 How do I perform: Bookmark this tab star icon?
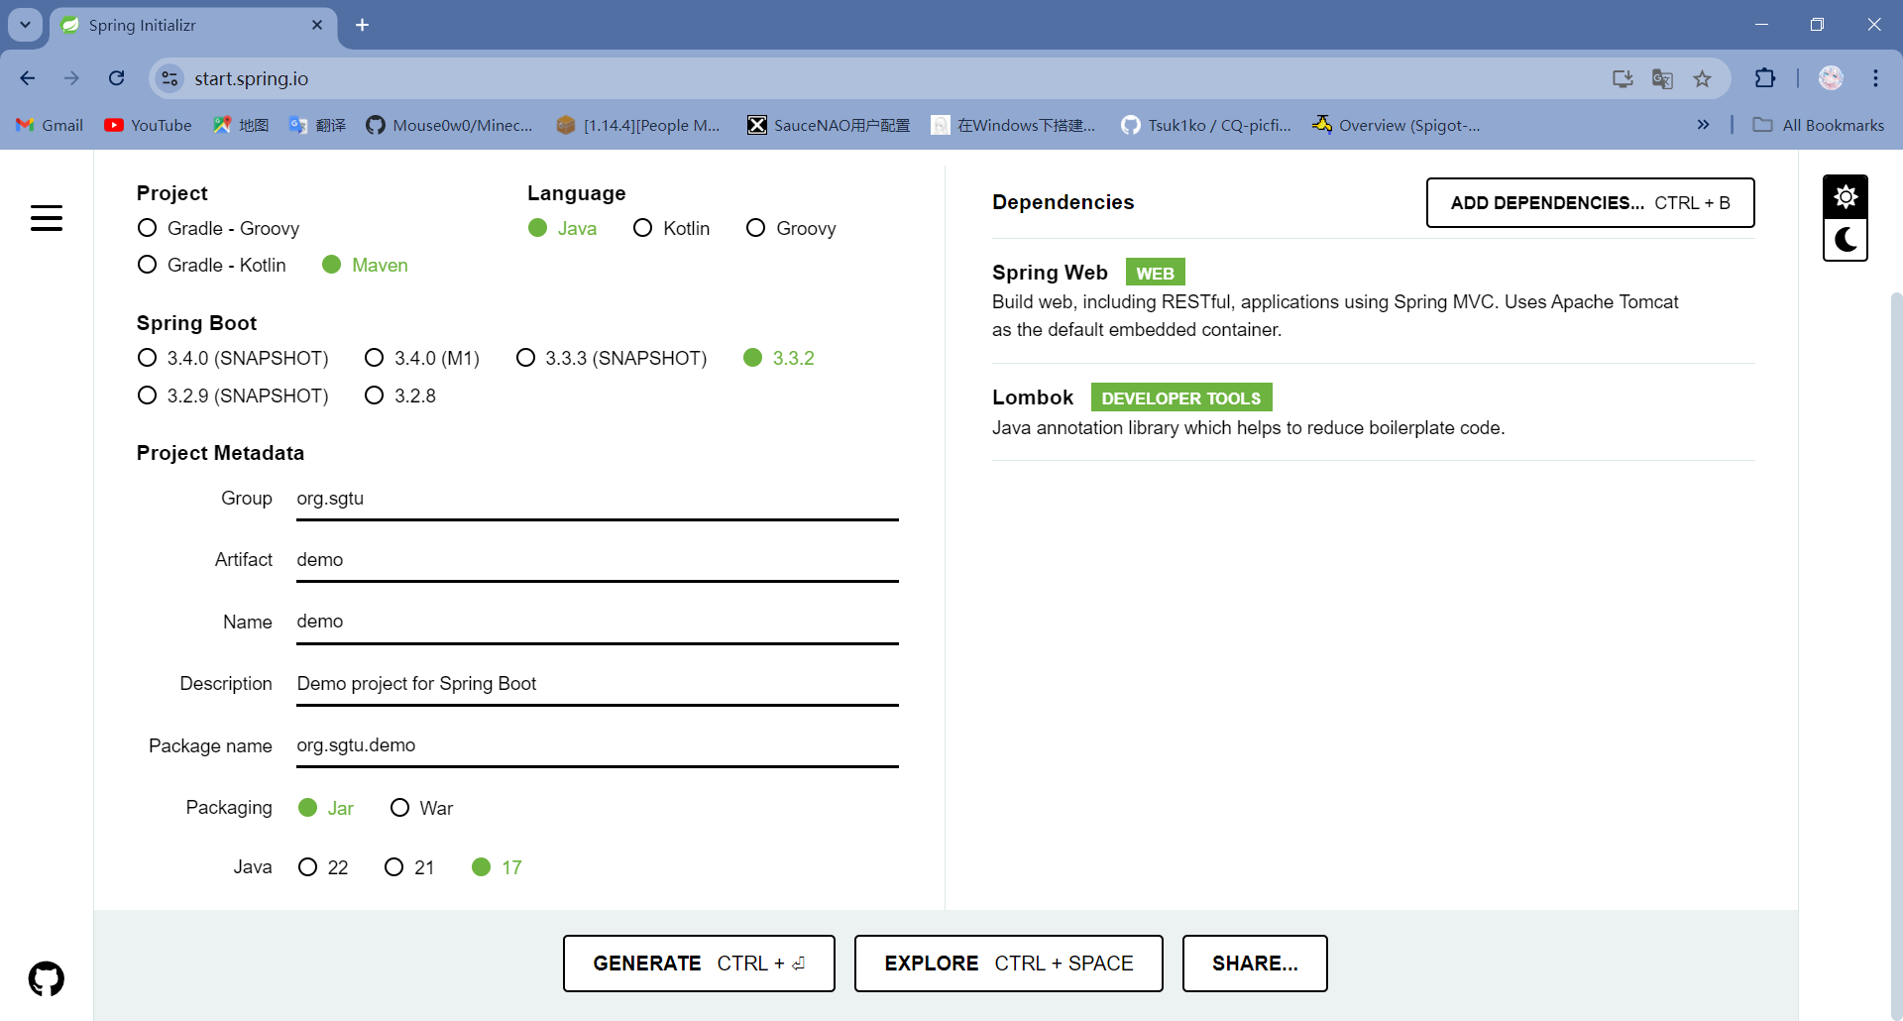[1702, 78]
